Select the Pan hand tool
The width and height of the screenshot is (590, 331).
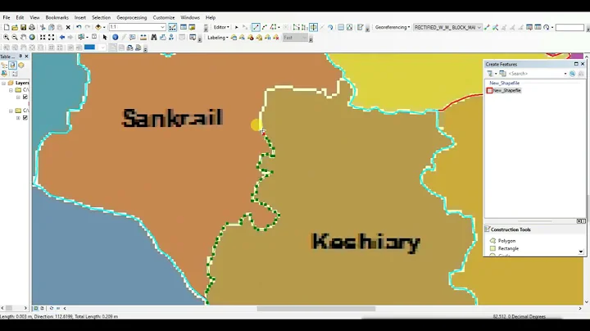[23, 37]
